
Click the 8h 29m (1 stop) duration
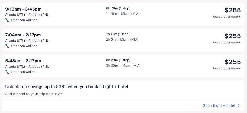click(x=118, y=60)
